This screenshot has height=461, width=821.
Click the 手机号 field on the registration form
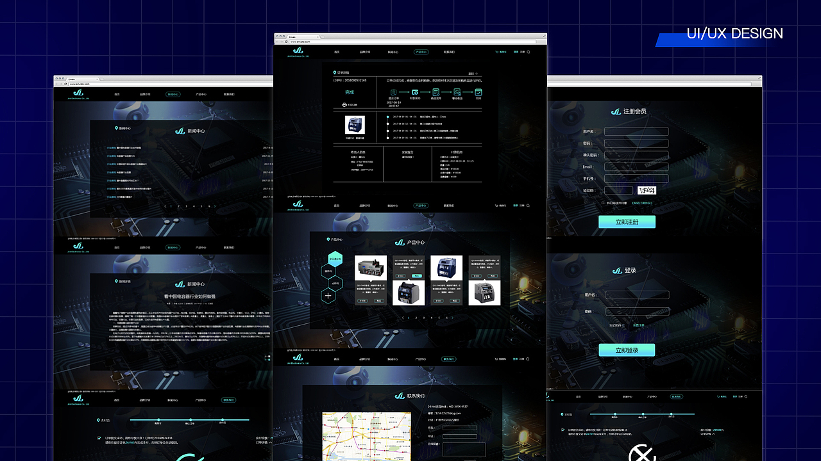[x=636, y=179]
